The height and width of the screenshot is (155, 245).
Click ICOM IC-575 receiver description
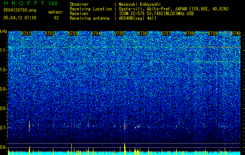coord(156,14)
